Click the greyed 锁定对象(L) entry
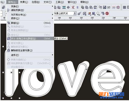 [x=30, y=43]
